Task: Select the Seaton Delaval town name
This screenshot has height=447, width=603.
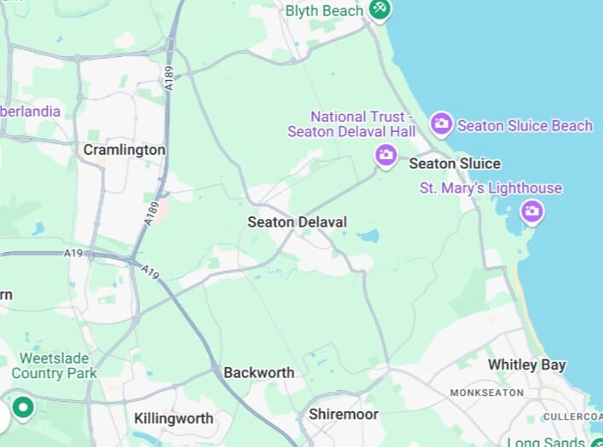Action: coord(298,222)
